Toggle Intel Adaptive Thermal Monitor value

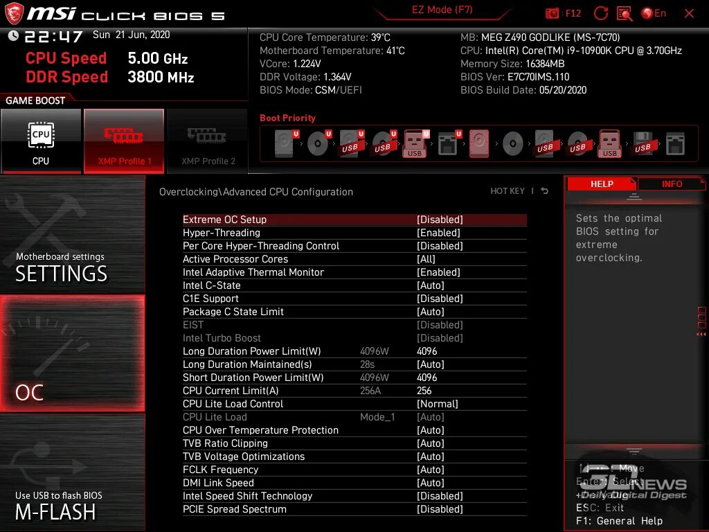(438, 272)
